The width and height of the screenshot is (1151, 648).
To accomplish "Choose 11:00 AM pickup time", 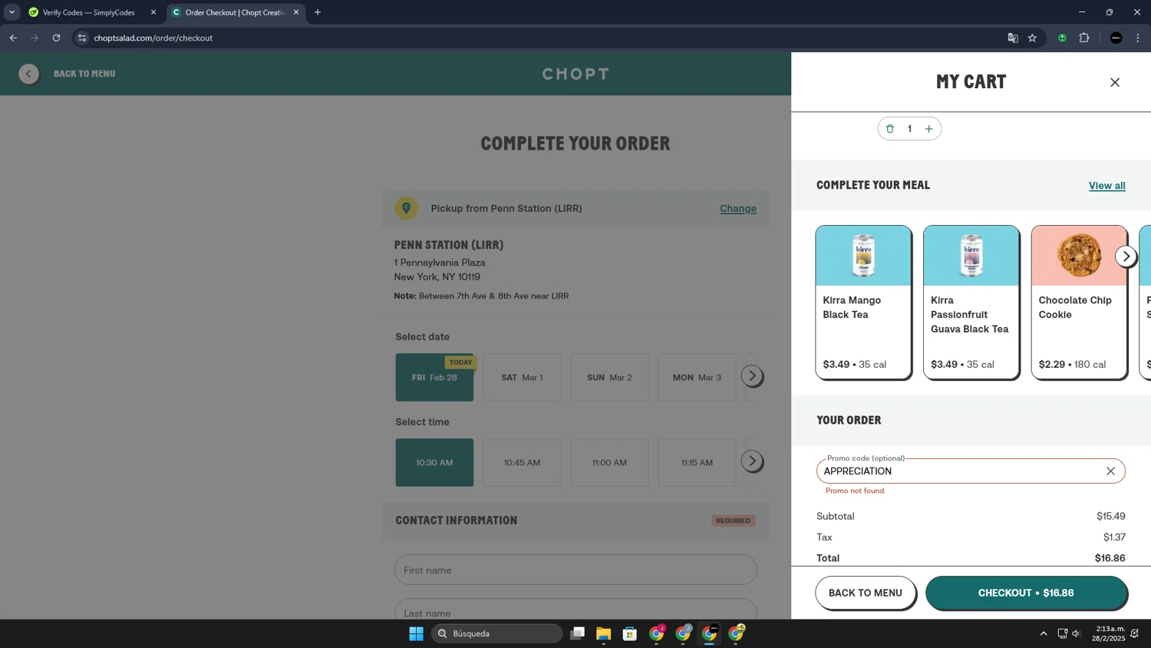I will (609, 462).
